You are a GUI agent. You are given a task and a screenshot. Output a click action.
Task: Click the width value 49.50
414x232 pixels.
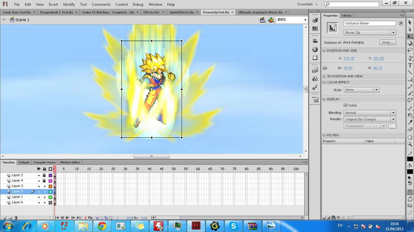348,68
